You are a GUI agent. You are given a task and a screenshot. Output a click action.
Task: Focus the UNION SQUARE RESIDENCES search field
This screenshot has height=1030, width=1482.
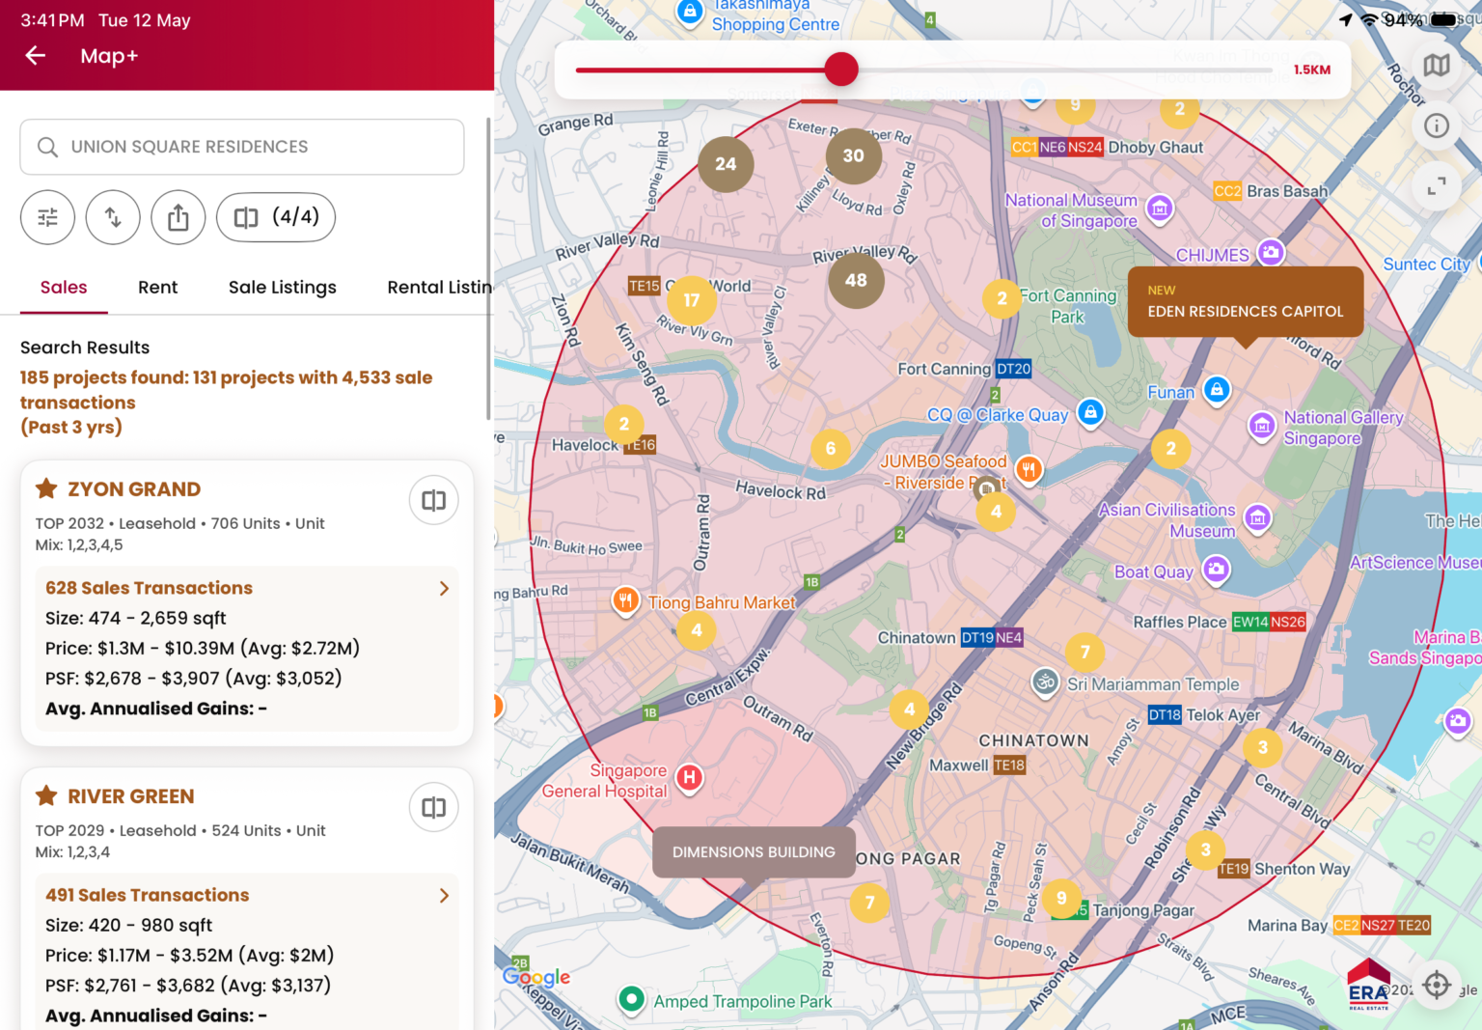[242, 147]
